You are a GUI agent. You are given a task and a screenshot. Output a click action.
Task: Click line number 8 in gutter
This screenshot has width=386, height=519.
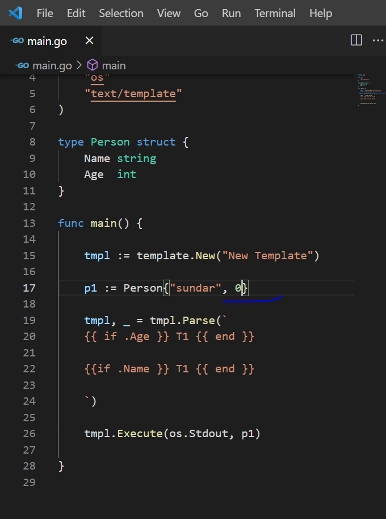(x=32, y=142)
